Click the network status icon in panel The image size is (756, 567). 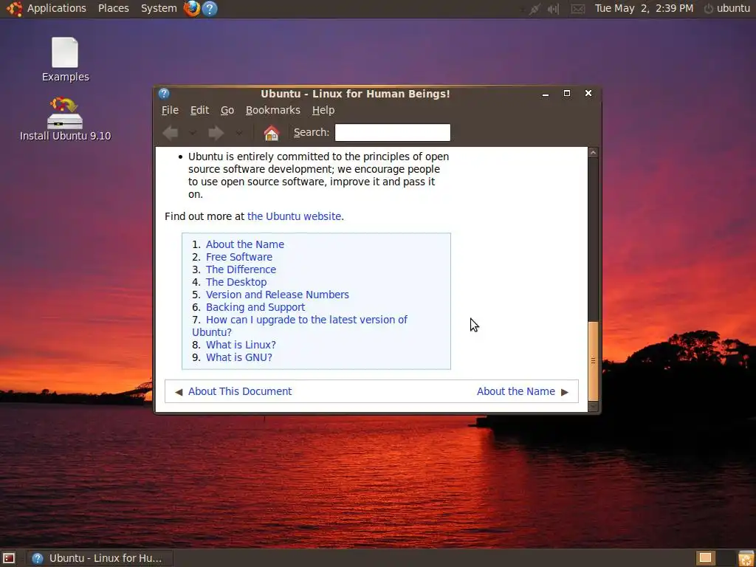535,9
